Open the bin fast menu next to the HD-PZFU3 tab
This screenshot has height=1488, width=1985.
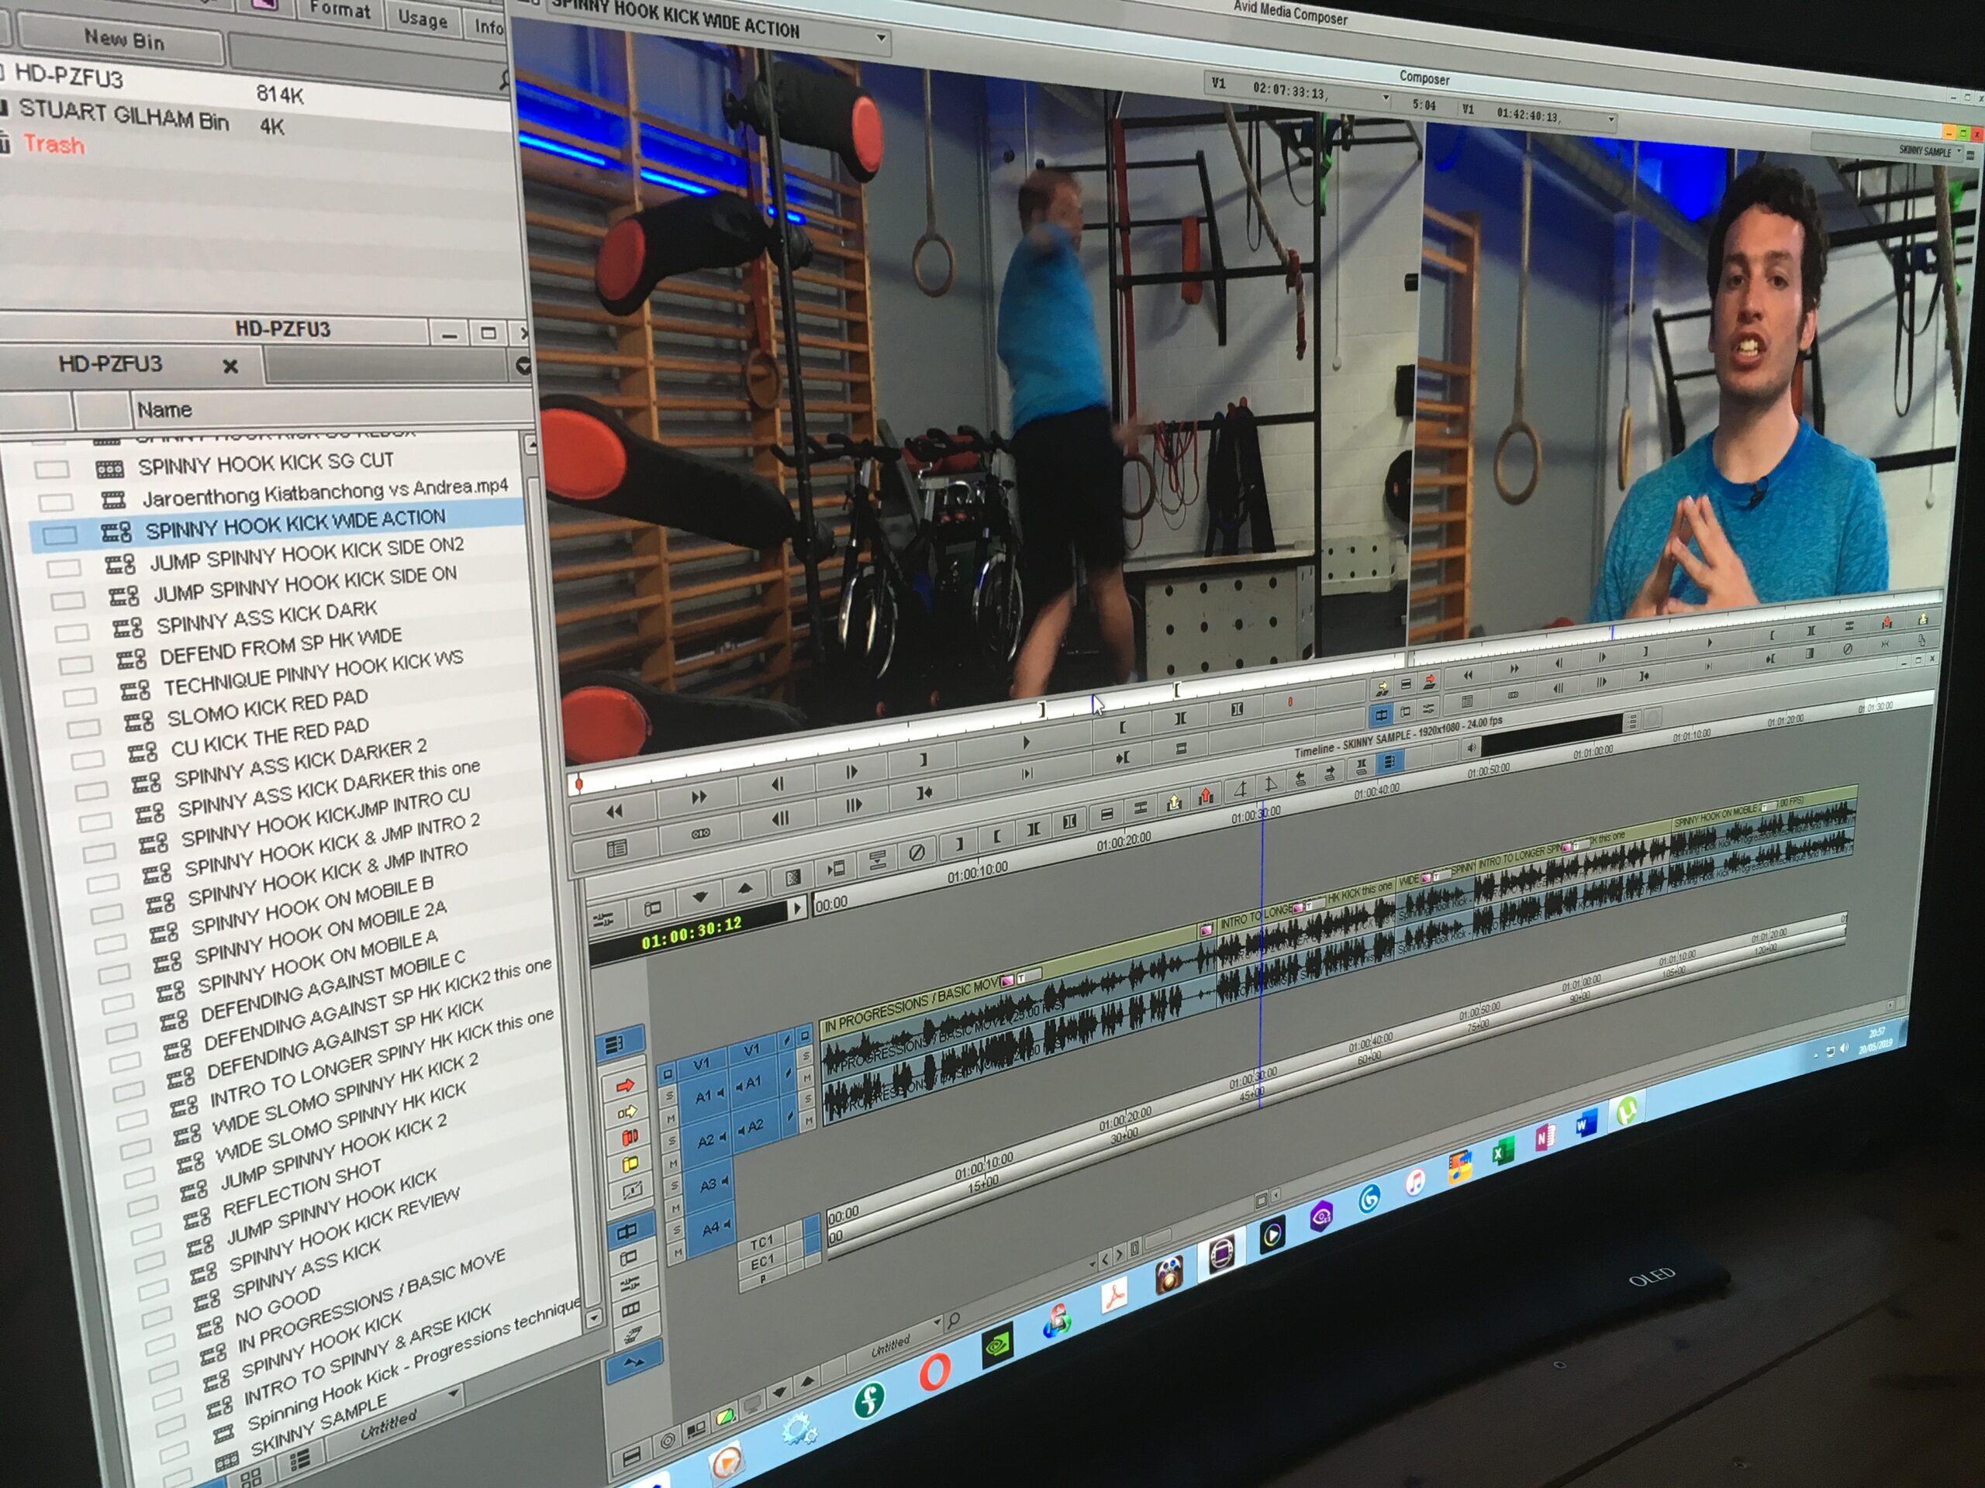[523, 366]
